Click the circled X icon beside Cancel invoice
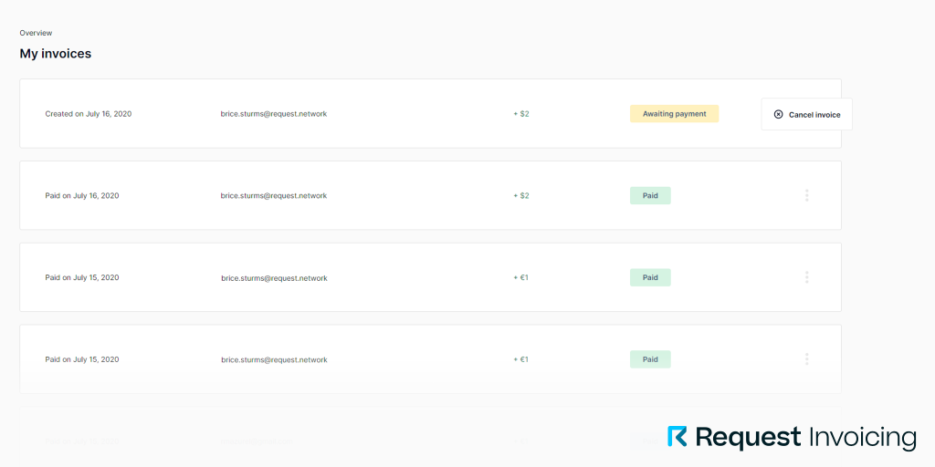Screen dimensions: 935x467 pos(778,114)
